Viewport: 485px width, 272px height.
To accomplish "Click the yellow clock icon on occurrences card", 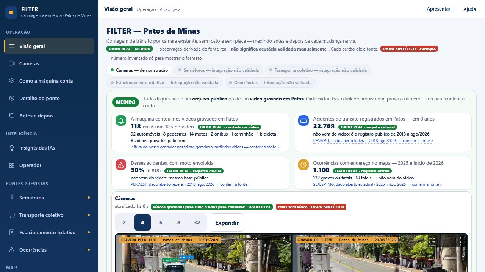I will click(304, 165).
